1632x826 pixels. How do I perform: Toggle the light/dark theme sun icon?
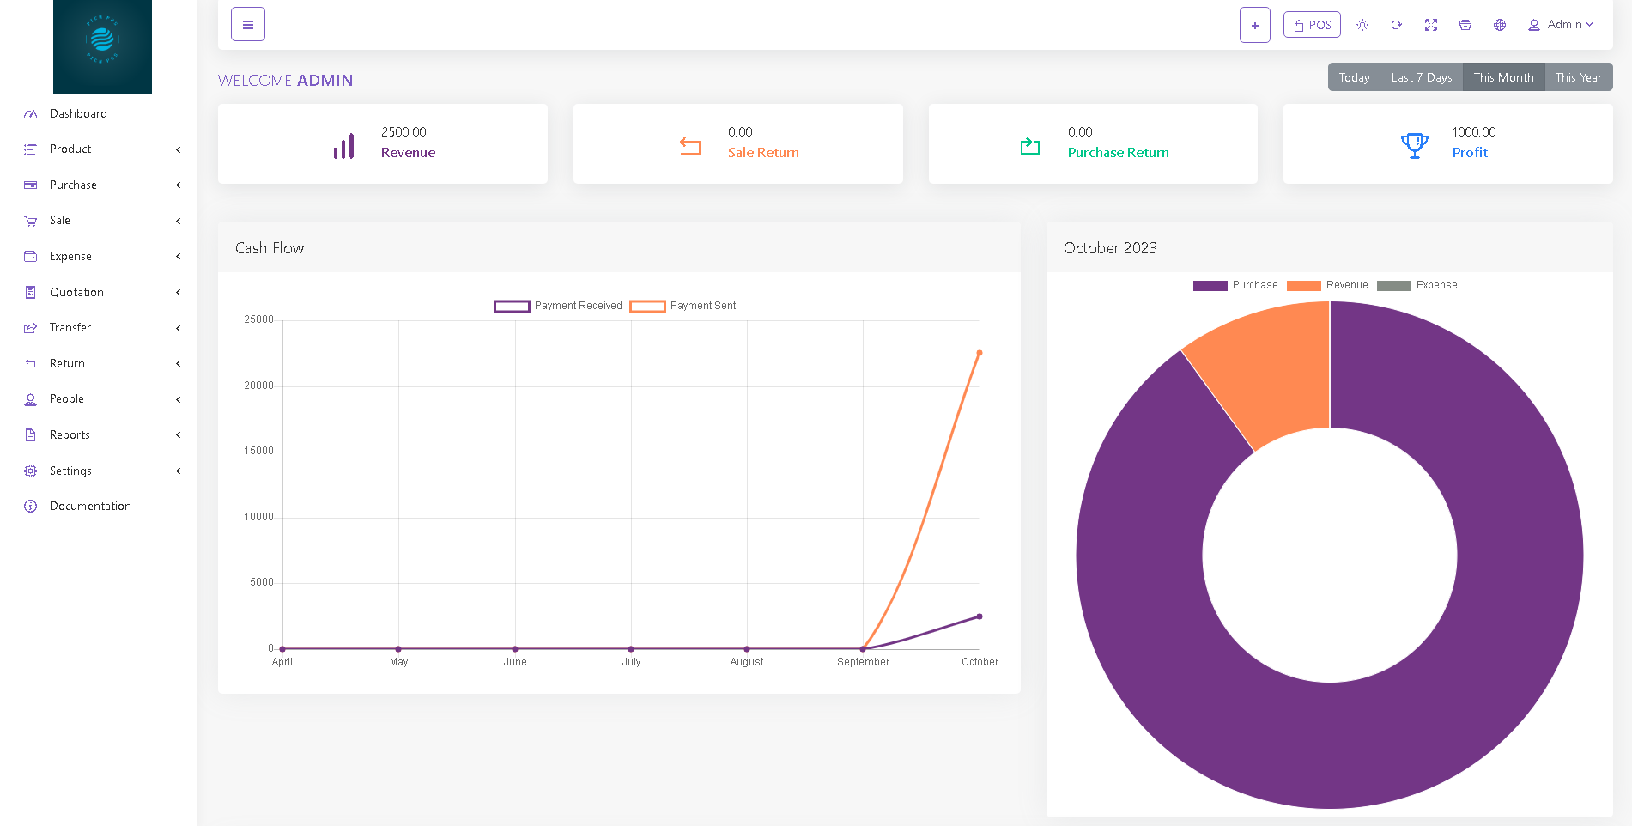point(1362,25)
